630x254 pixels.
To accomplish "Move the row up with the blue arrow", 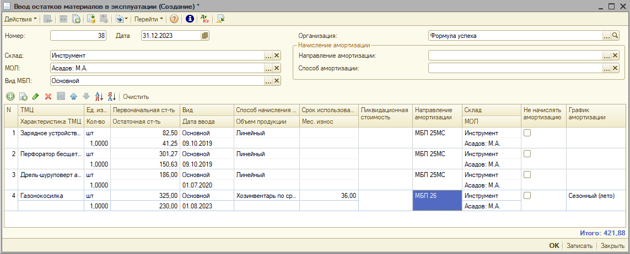I will (x=73, y=97).
